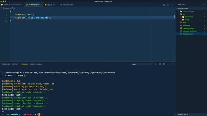Click the Open Changes icon in the editor toolbar
The width and height of the screenshot is (207, 116).
[164, 5]
